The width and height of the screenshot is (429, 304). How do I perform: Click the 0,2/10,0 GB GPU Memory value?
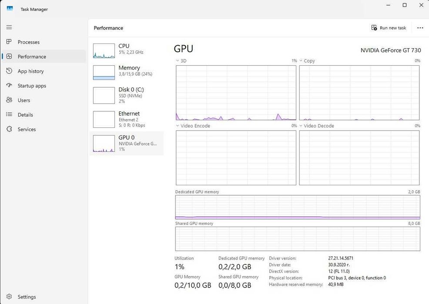pyautogui.click(x=193, y=285)
